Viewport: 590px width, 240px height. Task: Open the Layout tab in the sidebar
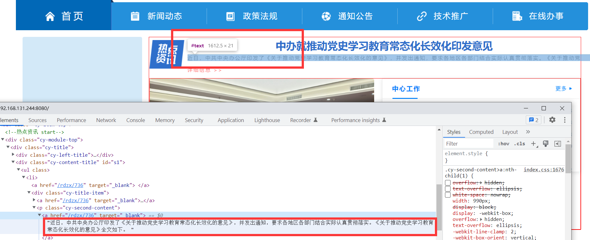point(510,132)
